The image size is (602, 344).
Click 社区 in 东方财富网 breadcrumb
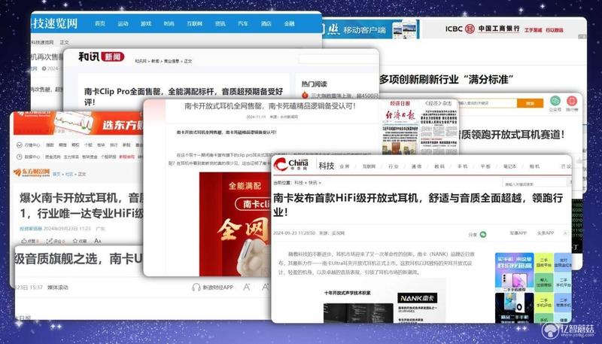[x=68, y=174]
